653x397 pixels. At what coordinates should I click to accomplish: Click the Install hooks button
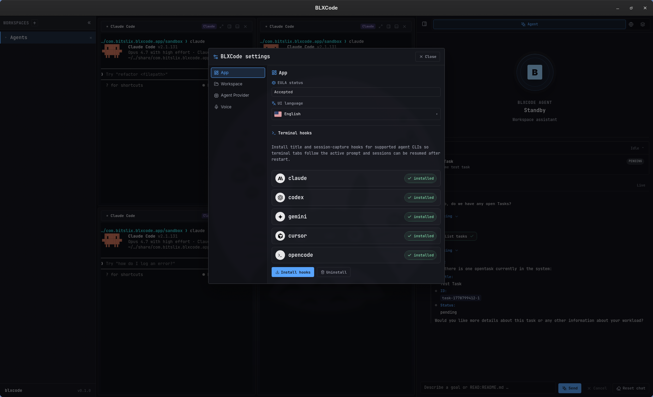tap(293, 272)
